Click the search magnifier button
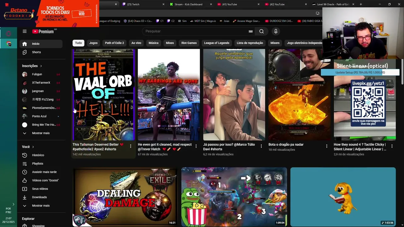The height and width of the screenshot is (227, 404). coord(261,31)
